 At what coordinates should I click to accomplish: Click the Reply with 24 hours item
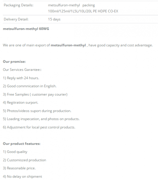[x=21, y=78]
